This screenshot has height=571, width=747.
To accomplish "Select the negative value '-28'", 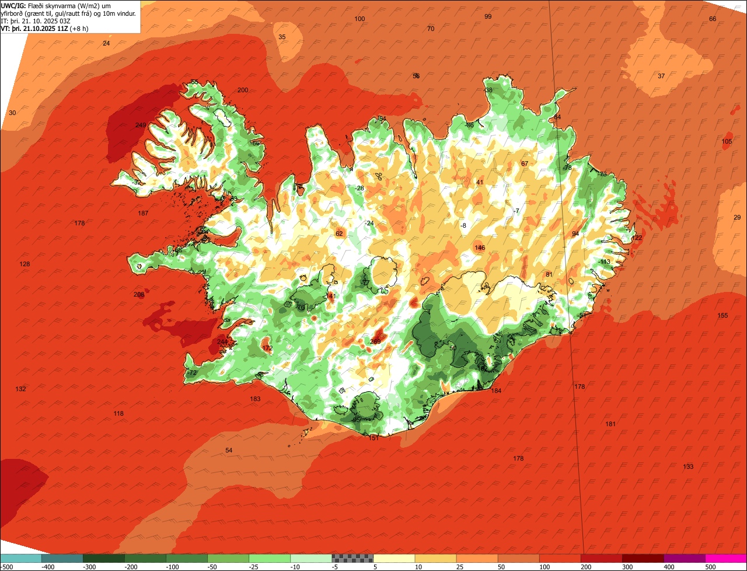I will (x=359, y=188).
